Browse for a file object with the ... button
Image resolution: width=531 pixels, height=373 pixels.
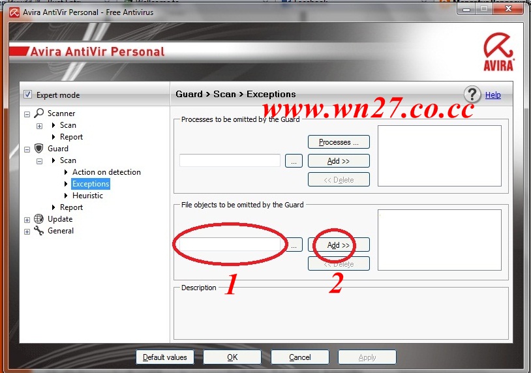coord(294,245)
